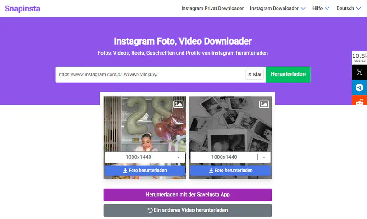Click Ein anderes Video herunterladen button
Screen dimensions: 367x219
(188, 210)
